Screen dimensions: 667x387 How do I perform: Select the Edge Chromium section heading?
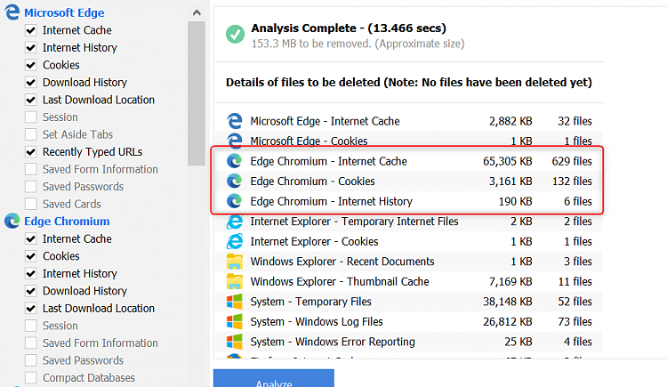67,222
